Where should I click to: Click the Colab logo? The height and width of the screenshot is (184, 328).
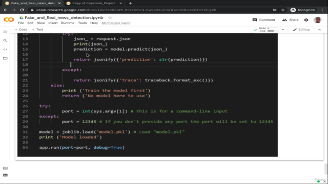click(9, 19)
